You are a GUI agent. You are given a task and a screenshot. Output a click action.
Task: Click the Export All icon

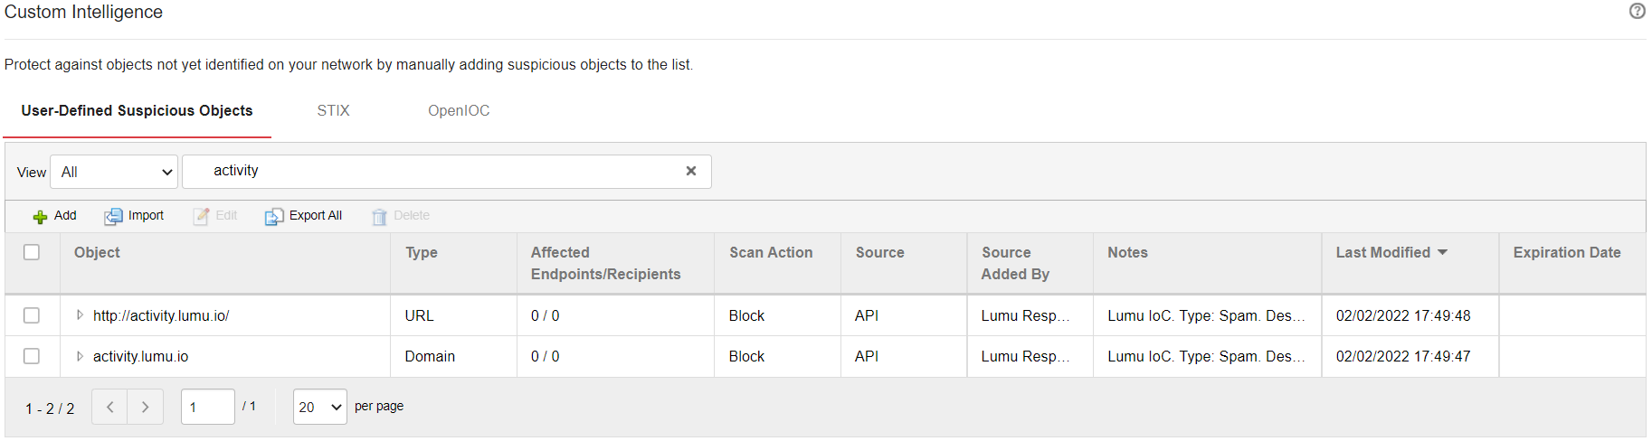click(x=274, y=216)
